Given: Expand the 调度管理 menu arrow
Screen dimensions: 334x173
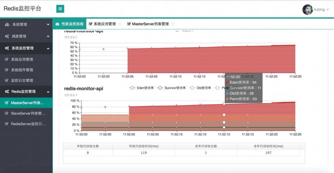Looking at the screenshot, I should coord(48,37).
